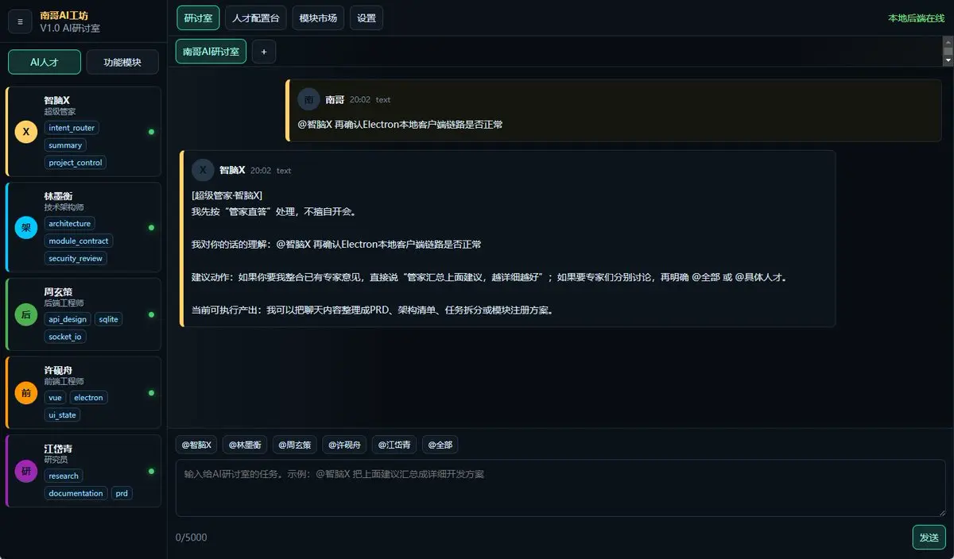Insert the @许砚舟 mention

(x=345, y=445)
